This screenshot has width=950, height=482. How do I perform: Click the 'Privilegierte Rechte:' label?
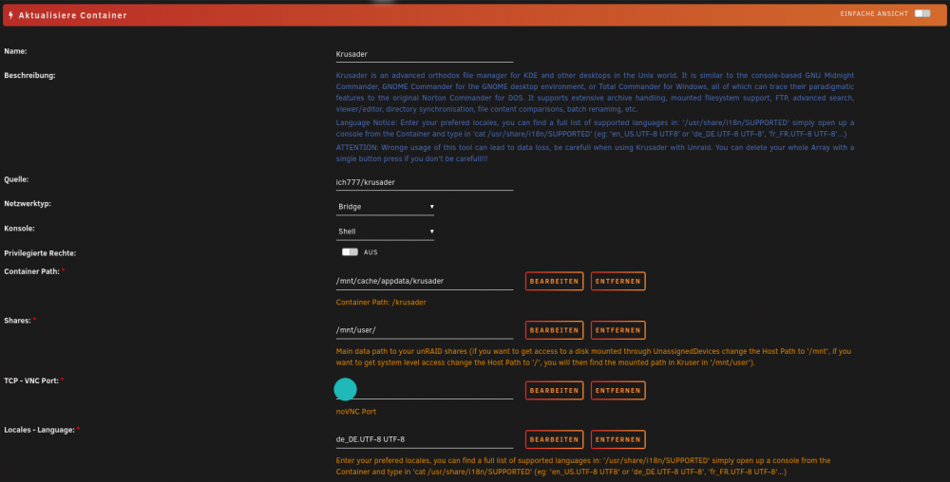(x=40, y=253)
